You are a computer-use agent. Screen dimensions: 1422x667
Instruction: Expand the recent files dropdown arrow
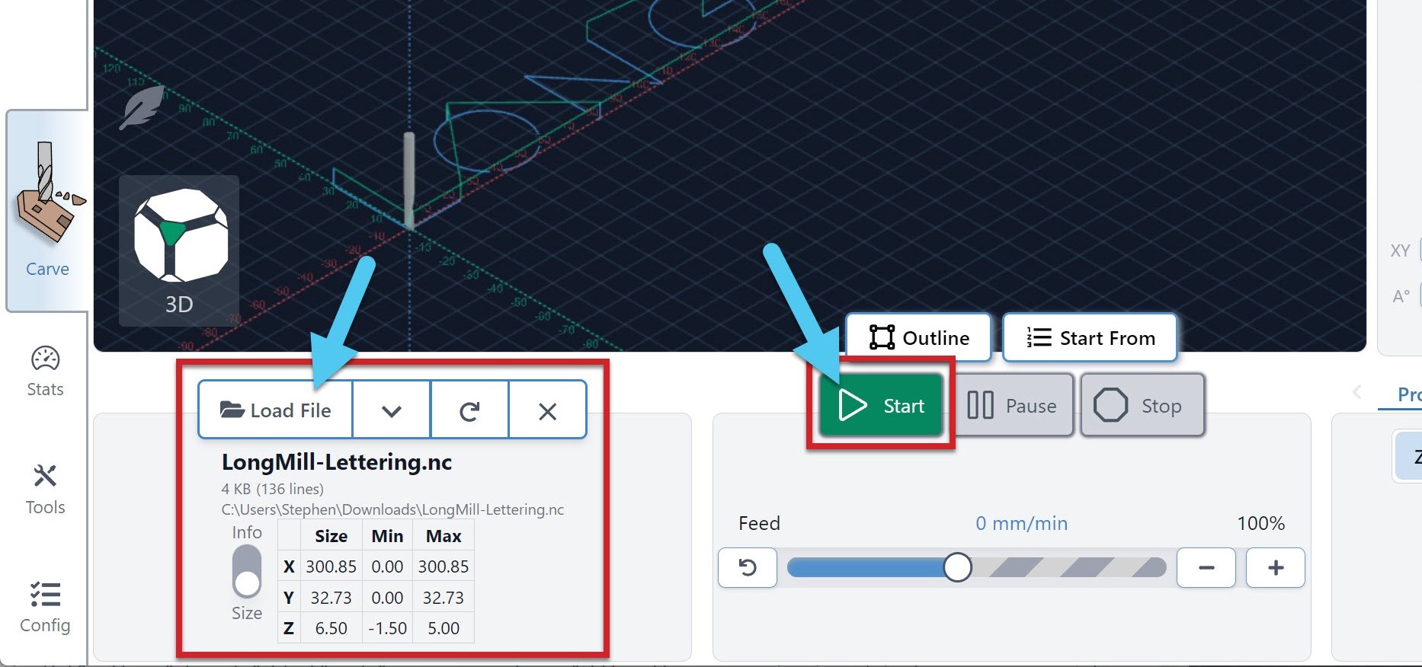(392, 411)
